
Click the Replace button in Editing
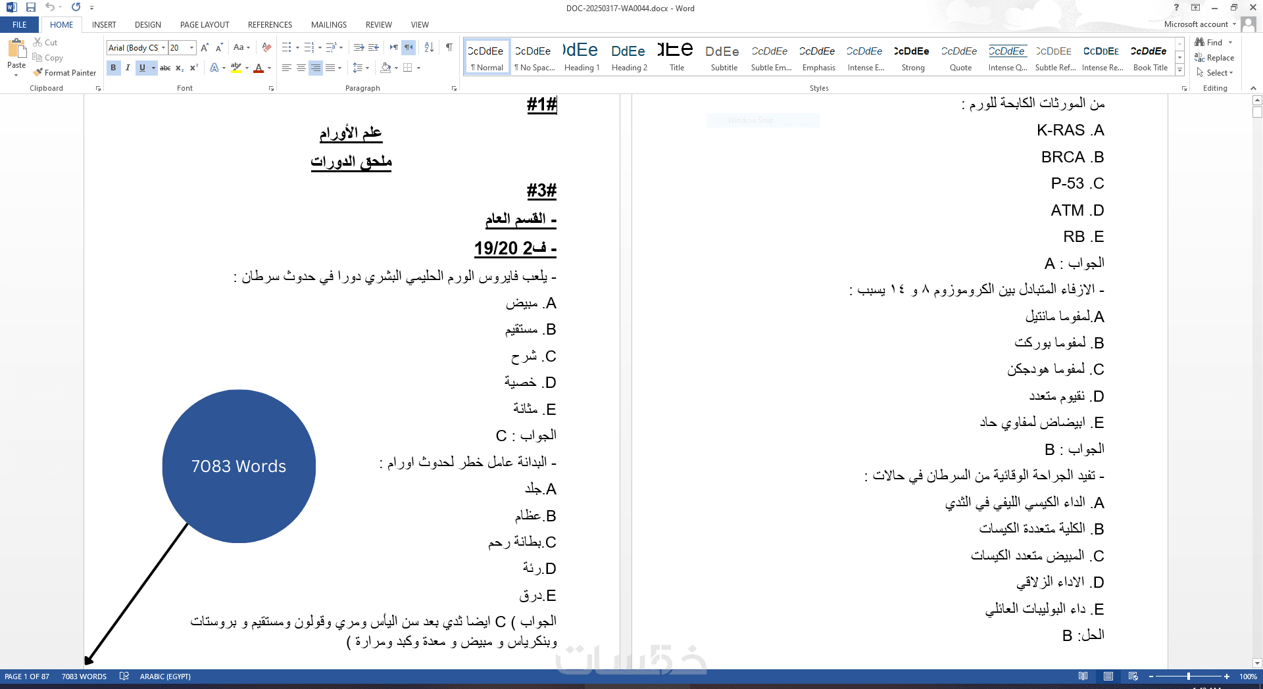[1214, 58]
